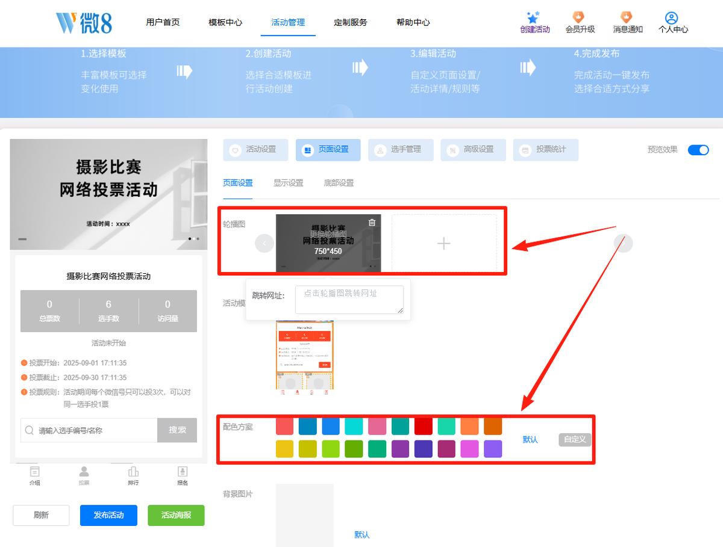Go to 用户首页 in top navigation
723x547 pixels.
(163, 22)
